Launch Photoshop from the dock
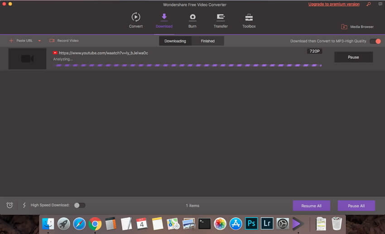385x234 pixels. point(251,224)
